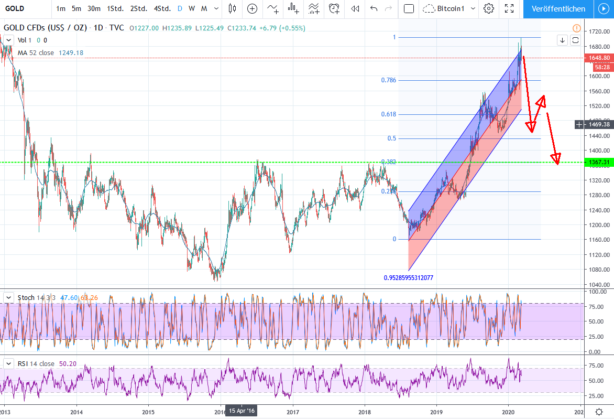Viewport: 614px width, 419px height.
Task: Start bar replay with the rewind icon
Action: point(355,8)
